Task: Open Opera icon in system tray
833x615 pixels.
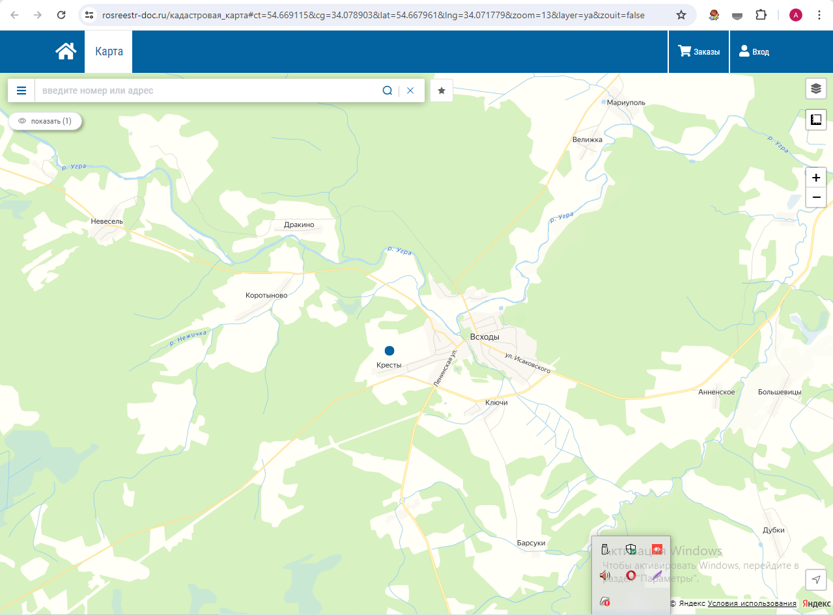Action: pyautogui.click(x=631, y=575)
